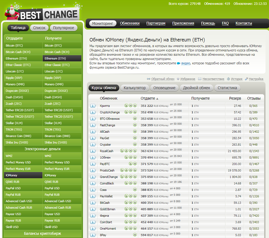Follow the видео hyperlink
The height and width of the screenshot is (238, 269).
(186, 63)
